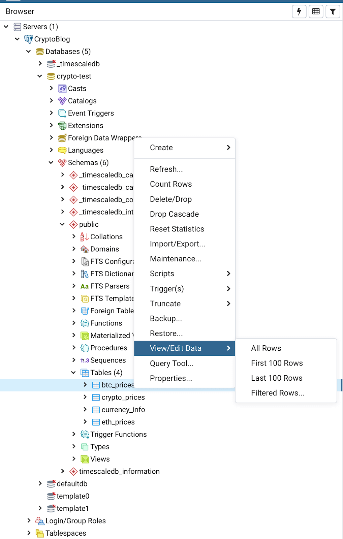Screen dimensions: 343x539
Task: Expand the defaultdb database node
Action: (40, 484)
